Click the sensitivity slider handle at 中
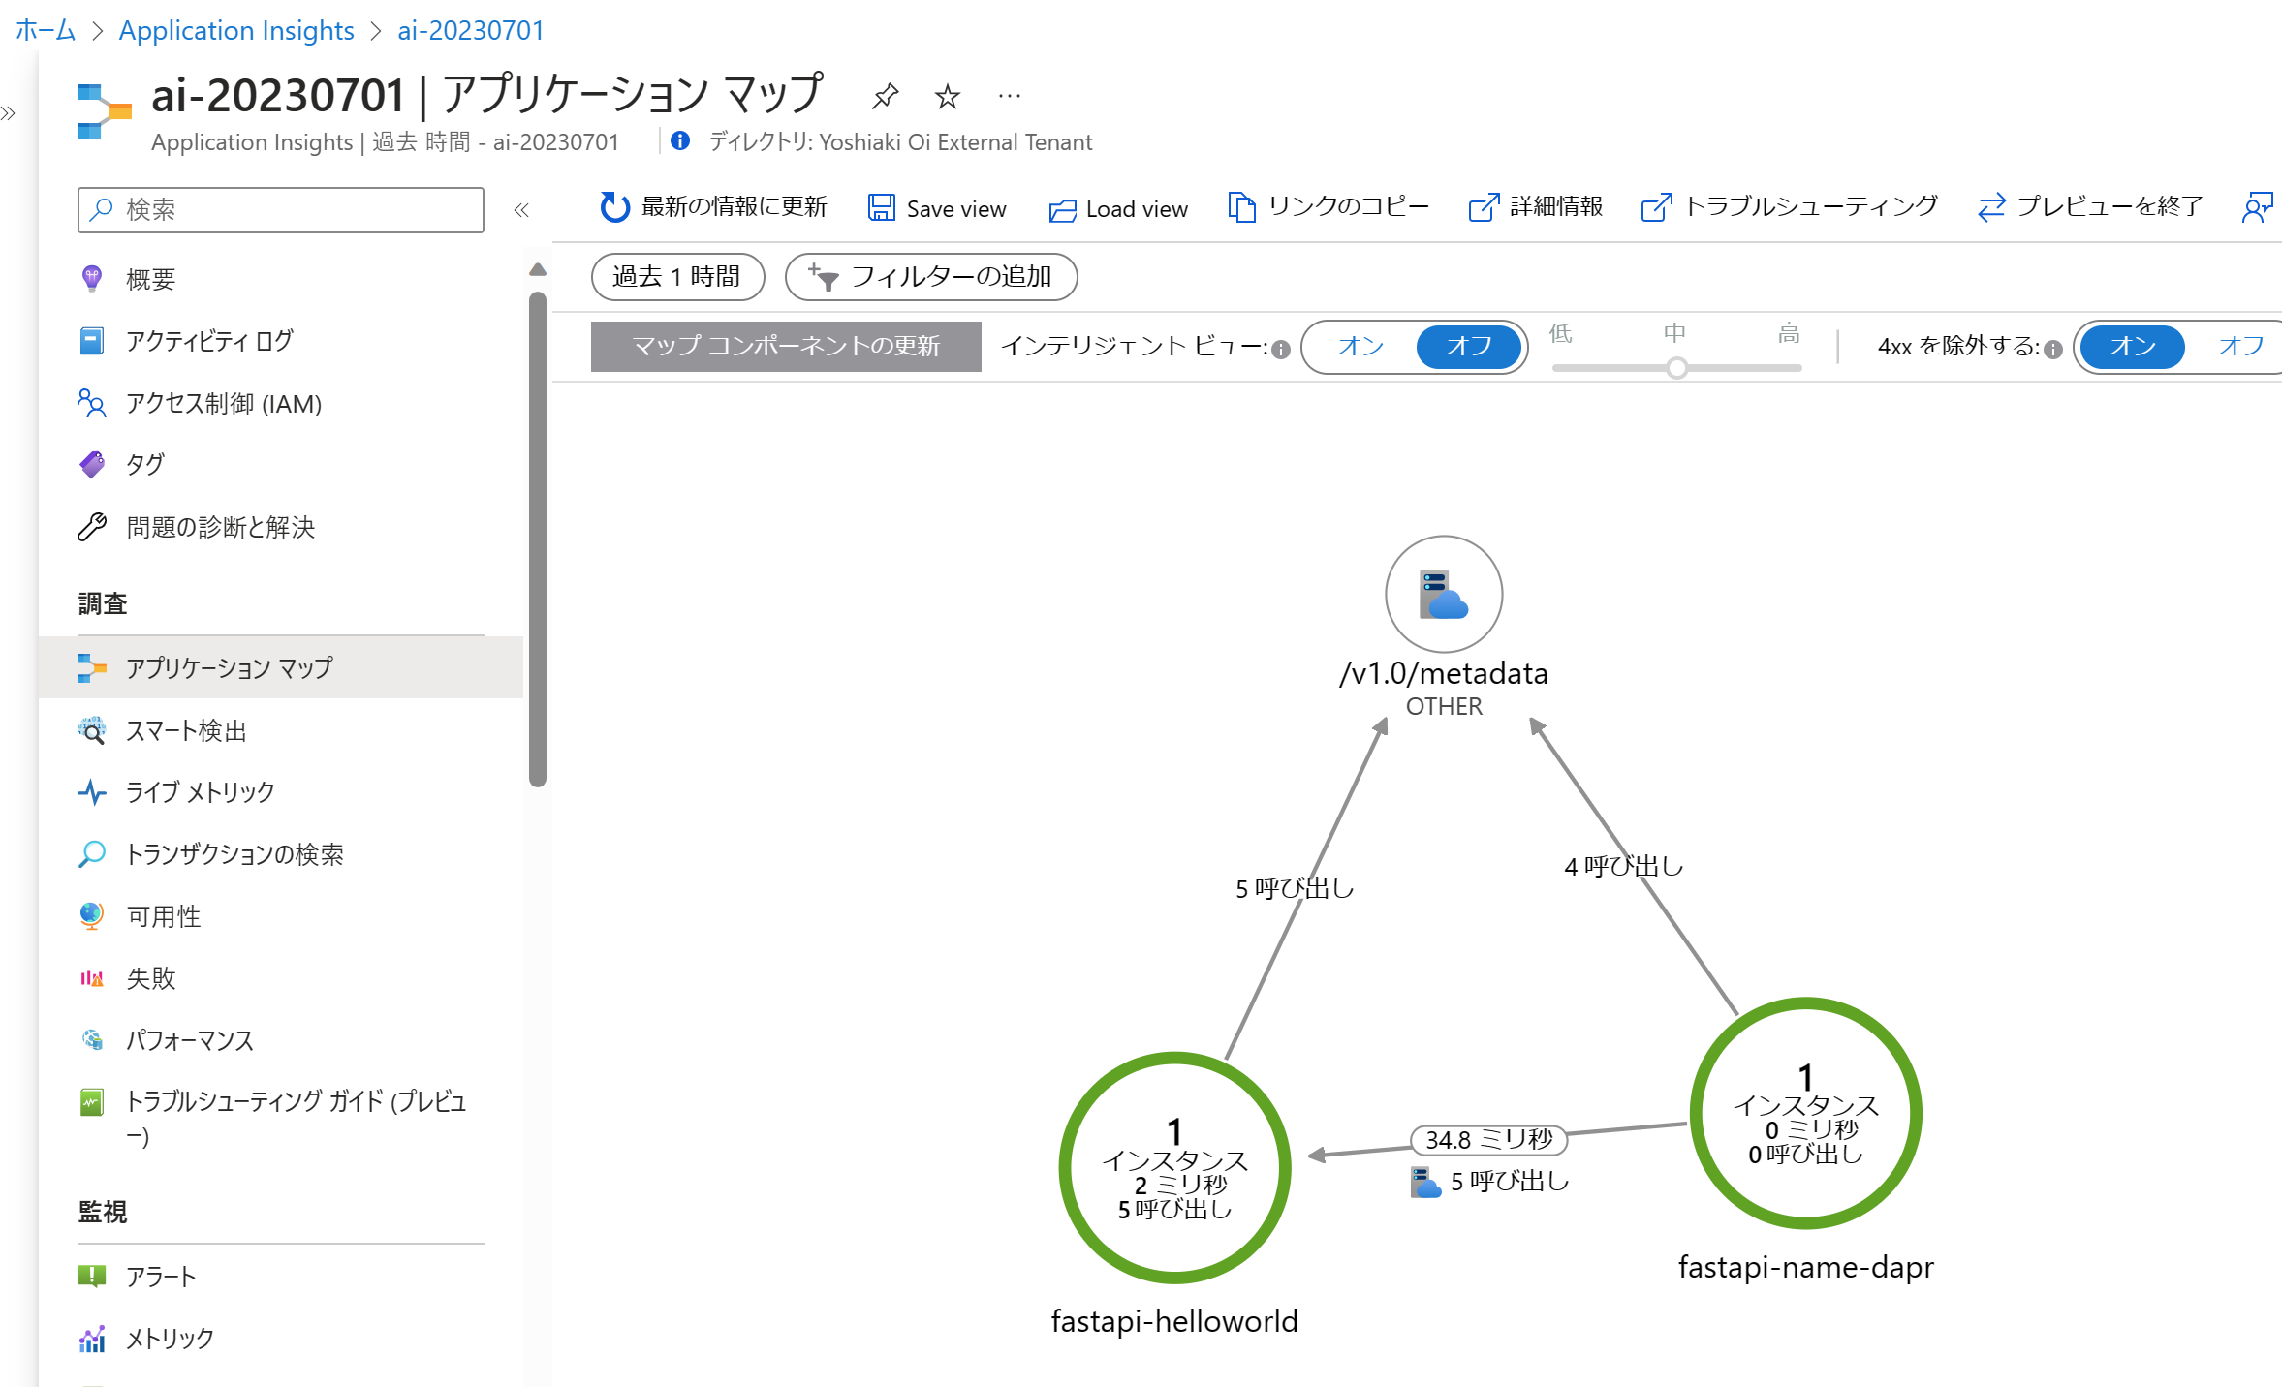This screenshot has height=1387, width=2282. pos(1676,368)
